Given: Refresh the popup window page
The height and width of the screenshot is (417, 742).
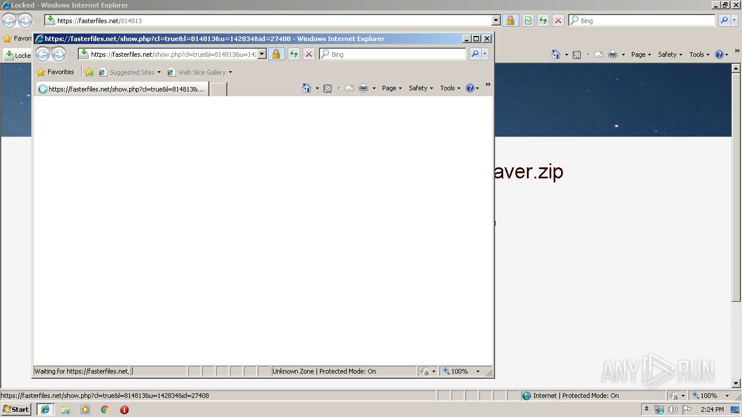Looking at the screenshot, I should pos(294,54).
